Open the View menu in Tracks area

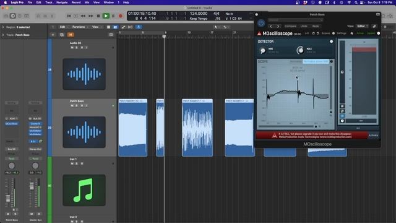97,27
